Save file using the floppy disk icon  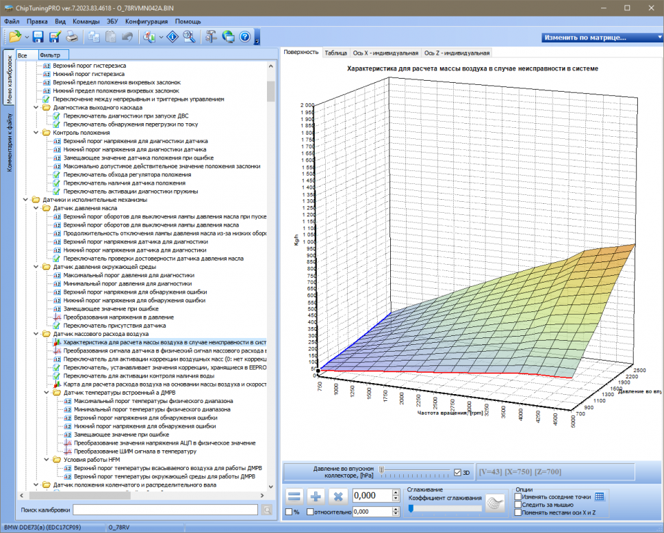38,37
